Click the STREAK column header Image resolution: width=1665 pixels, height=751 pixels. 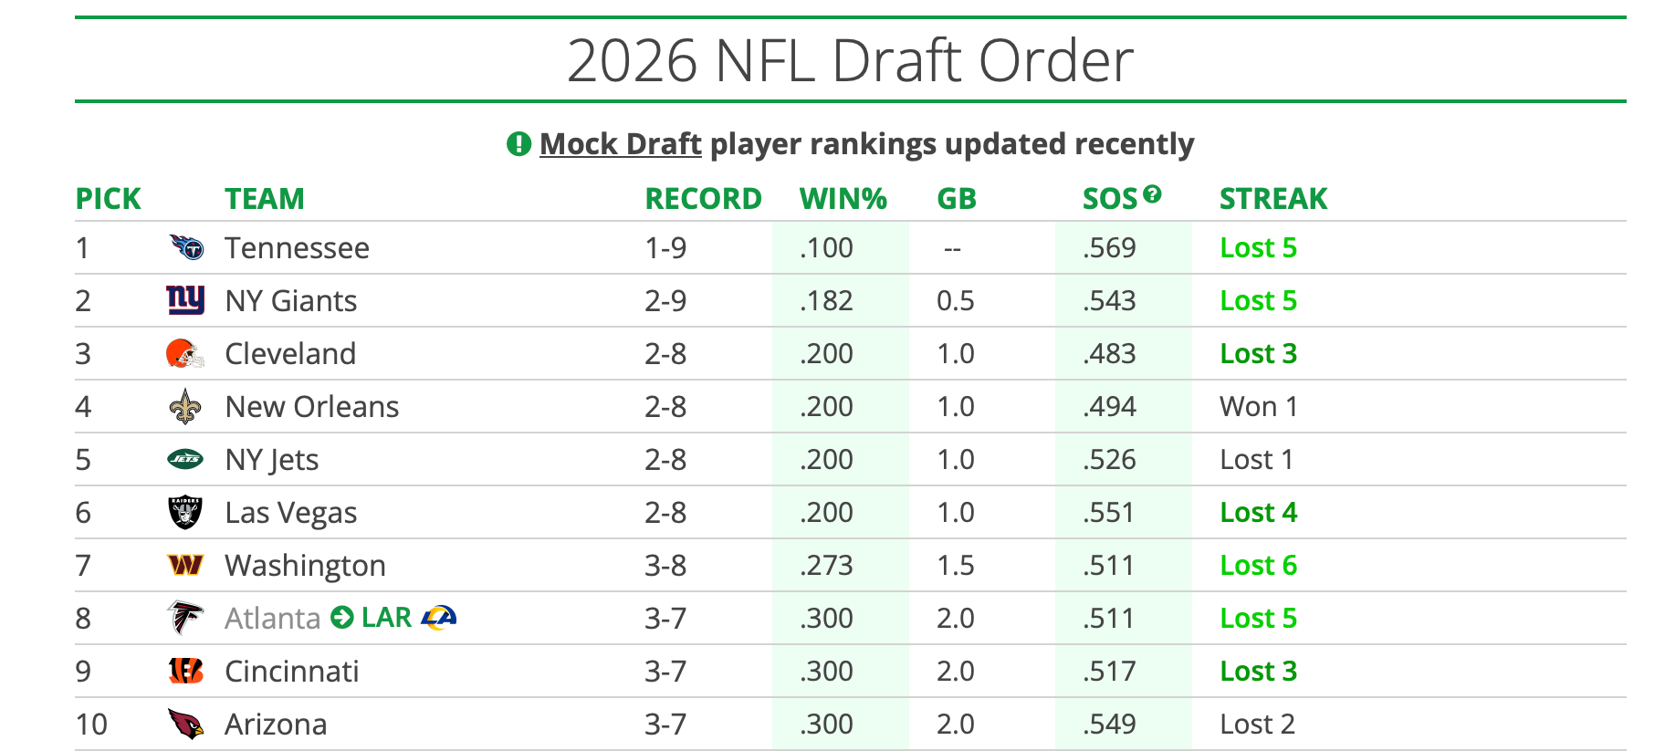tap(1272, 199)
